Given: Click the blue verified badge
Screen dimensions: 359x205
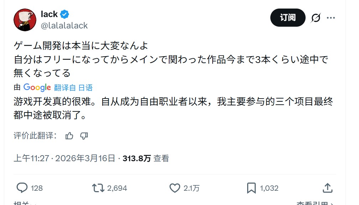Looking at the screenshot, I should 64,14.
